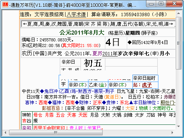Screen dimensions: 184x138
Task: Click the 财神 label
Action: coord(84,103)
